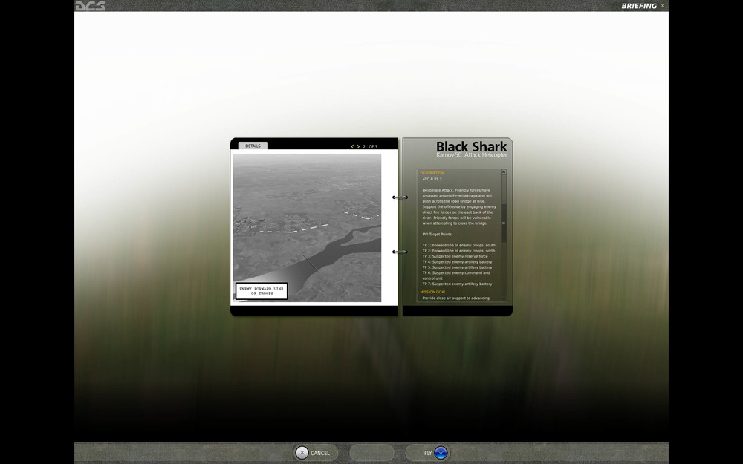Click the 'MISSION GOAL' heading
Screen dimensions: 743x464
pos(432,292)
